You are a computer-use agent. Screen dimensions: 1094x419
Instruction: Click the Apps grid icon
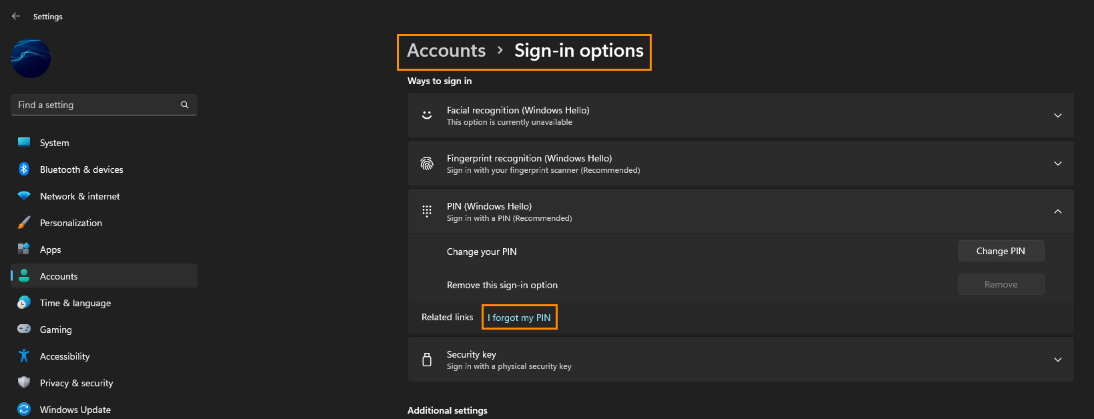click(24, 249)
